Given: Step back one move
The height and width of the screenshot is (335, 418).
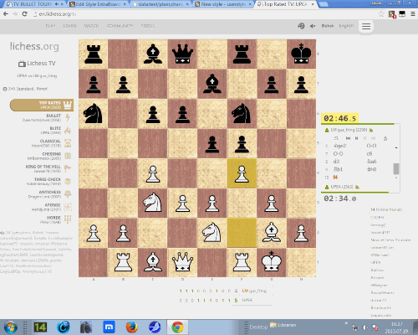Looking at the screenshot, I should point(356,138).
